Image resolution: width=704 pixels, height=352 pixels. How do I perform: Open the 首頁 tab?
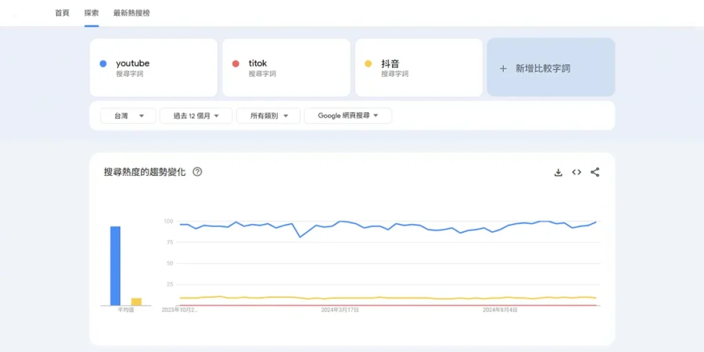(62, 13)
